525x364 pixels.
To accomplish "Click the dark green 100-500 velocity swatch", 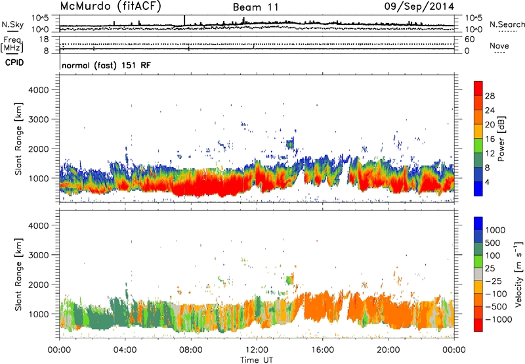I will 478,249.
